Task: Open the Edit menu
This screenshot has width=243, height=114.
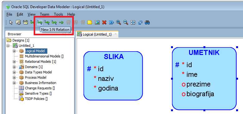Action: click(x=20, y=14)
